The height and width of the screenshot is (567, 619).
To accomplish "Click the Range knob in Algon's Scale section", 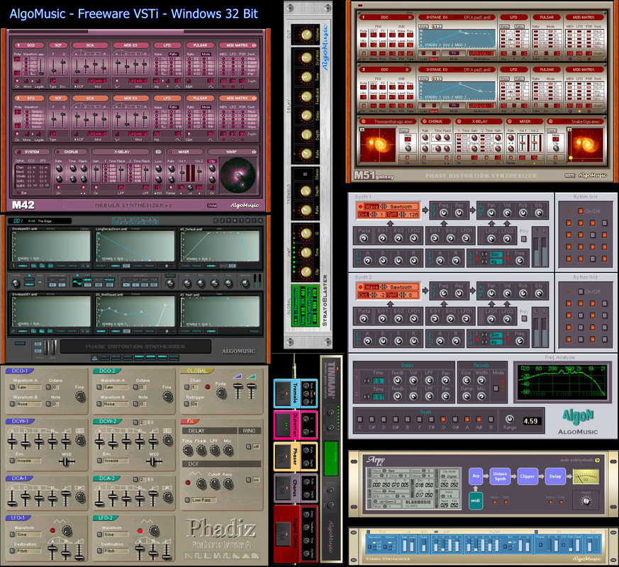I will coord(510,419).
